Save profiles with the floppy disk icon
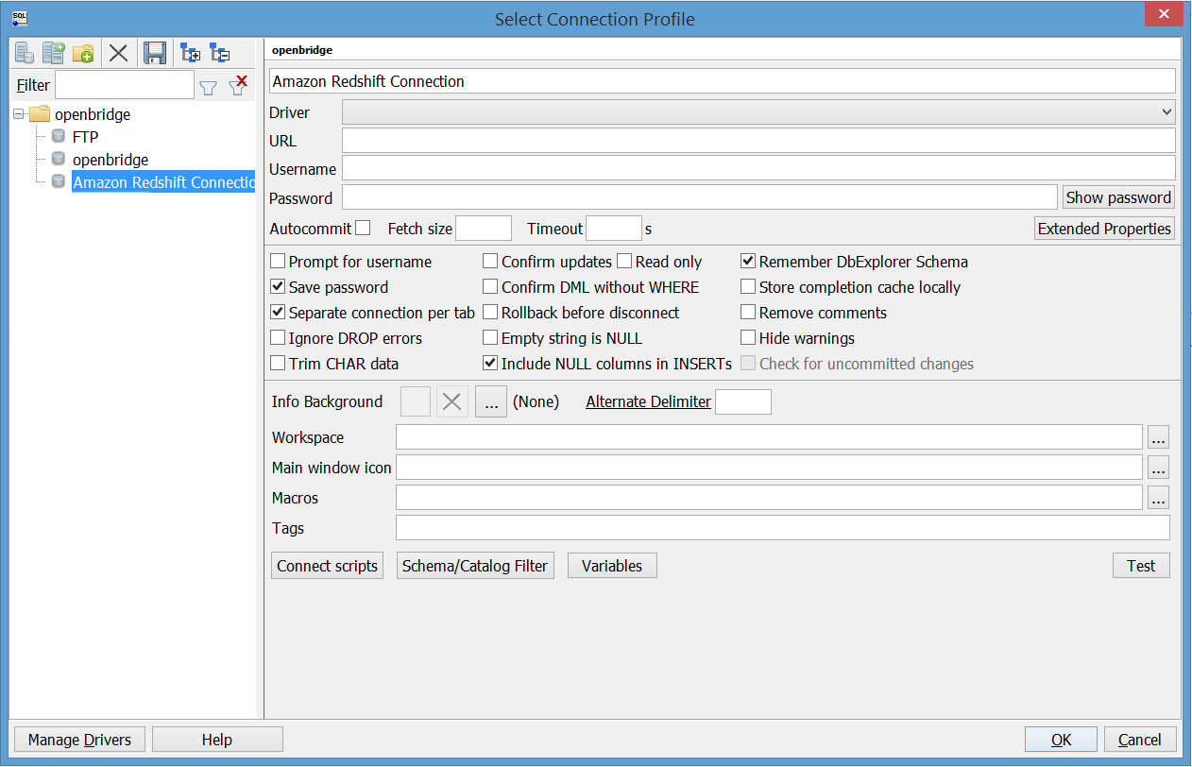Viewport: 1192px width, 767px height. [155, 53]
